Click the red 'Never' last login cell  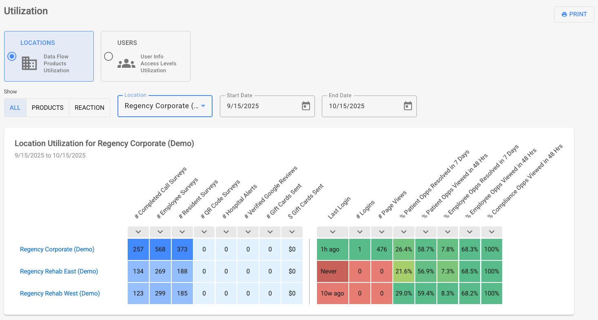(x=332, y=271)
